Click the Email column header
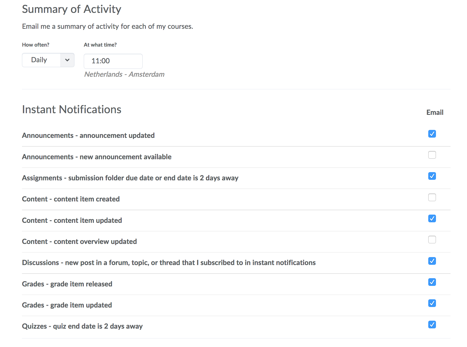This screenshot has height=347, width=467. (x=435, y=112)
